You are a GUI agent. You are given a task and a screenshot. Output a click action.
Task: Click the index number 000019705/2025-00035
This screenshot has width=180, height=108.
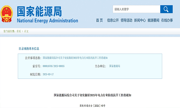pyautogui.click(x=54, y=66)
